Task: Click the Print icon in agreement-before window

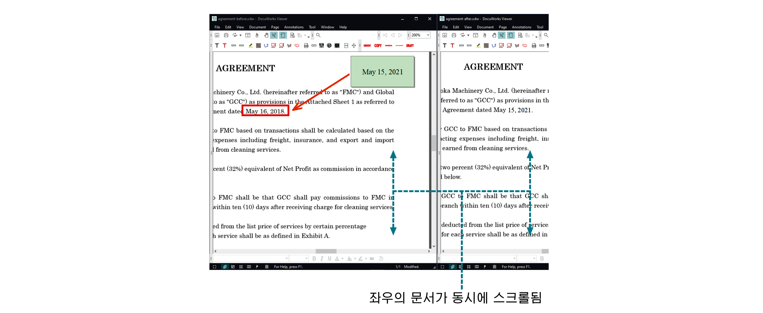Action: tap(226, 35)
